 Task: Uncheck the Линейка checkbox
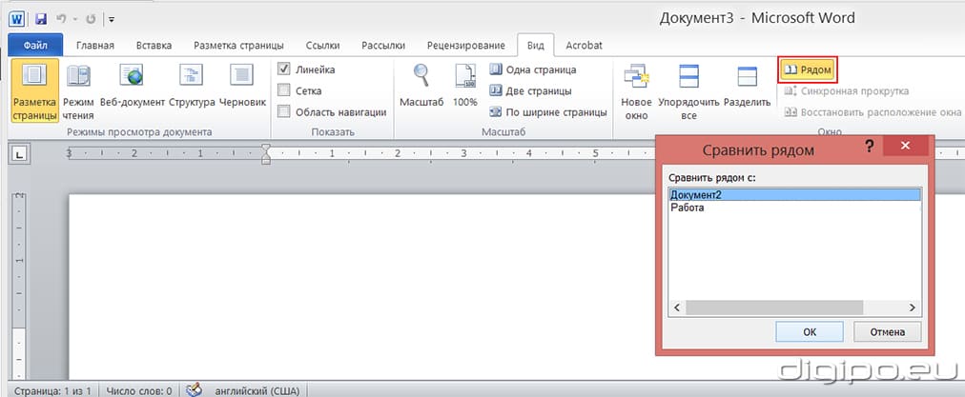click(x=284, y=69)
